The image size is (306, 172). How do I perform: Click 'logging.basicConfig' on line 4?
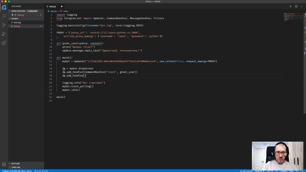point(71,25)
